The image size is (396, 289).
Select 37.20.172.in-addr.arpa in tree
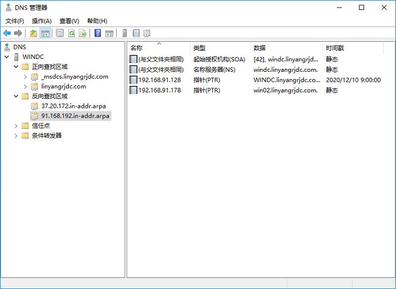coord(74,106)
